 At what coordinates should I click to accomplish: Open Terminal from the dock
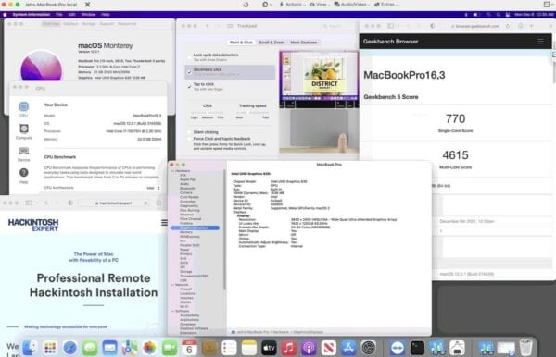point(417,348)
